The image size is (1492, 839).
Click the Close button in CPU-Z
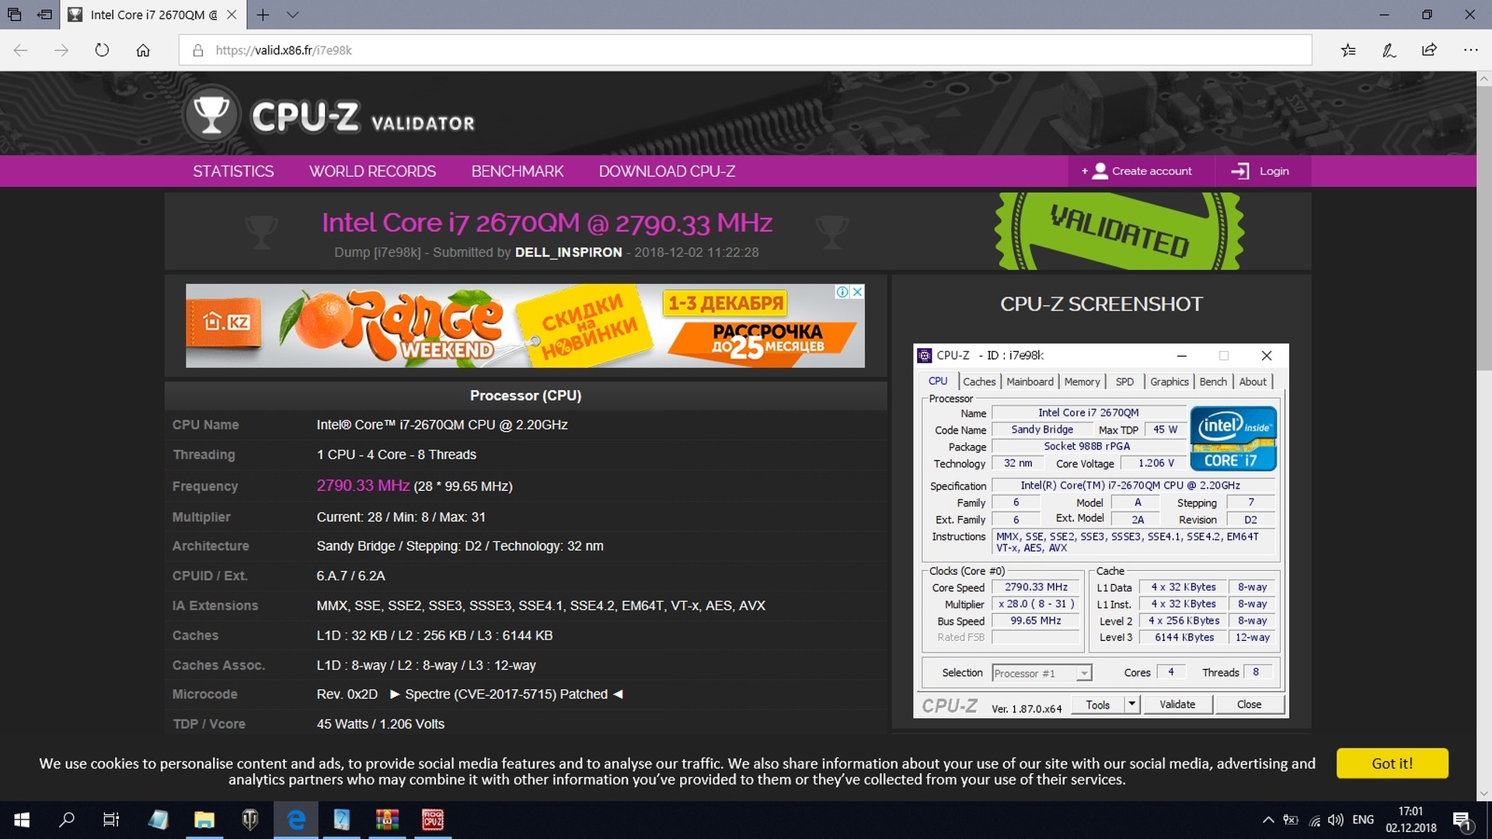(1249, 705)
